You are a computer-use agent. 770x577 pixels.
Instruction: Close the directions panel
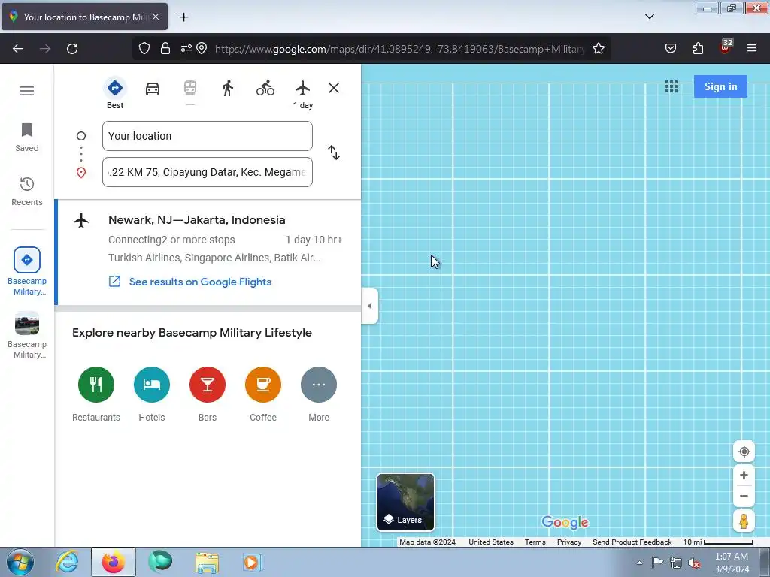tap(334, 89)
